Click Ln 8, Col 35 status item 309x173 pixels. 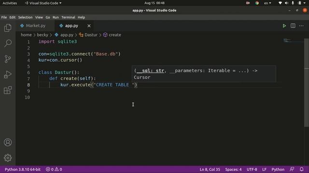coord(210,169)
